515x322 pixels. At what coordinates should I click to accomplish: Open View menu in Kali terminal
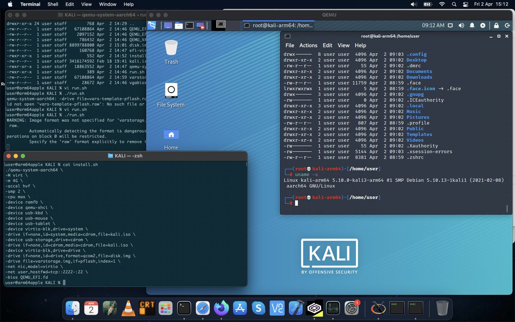(x=343, y=45)
